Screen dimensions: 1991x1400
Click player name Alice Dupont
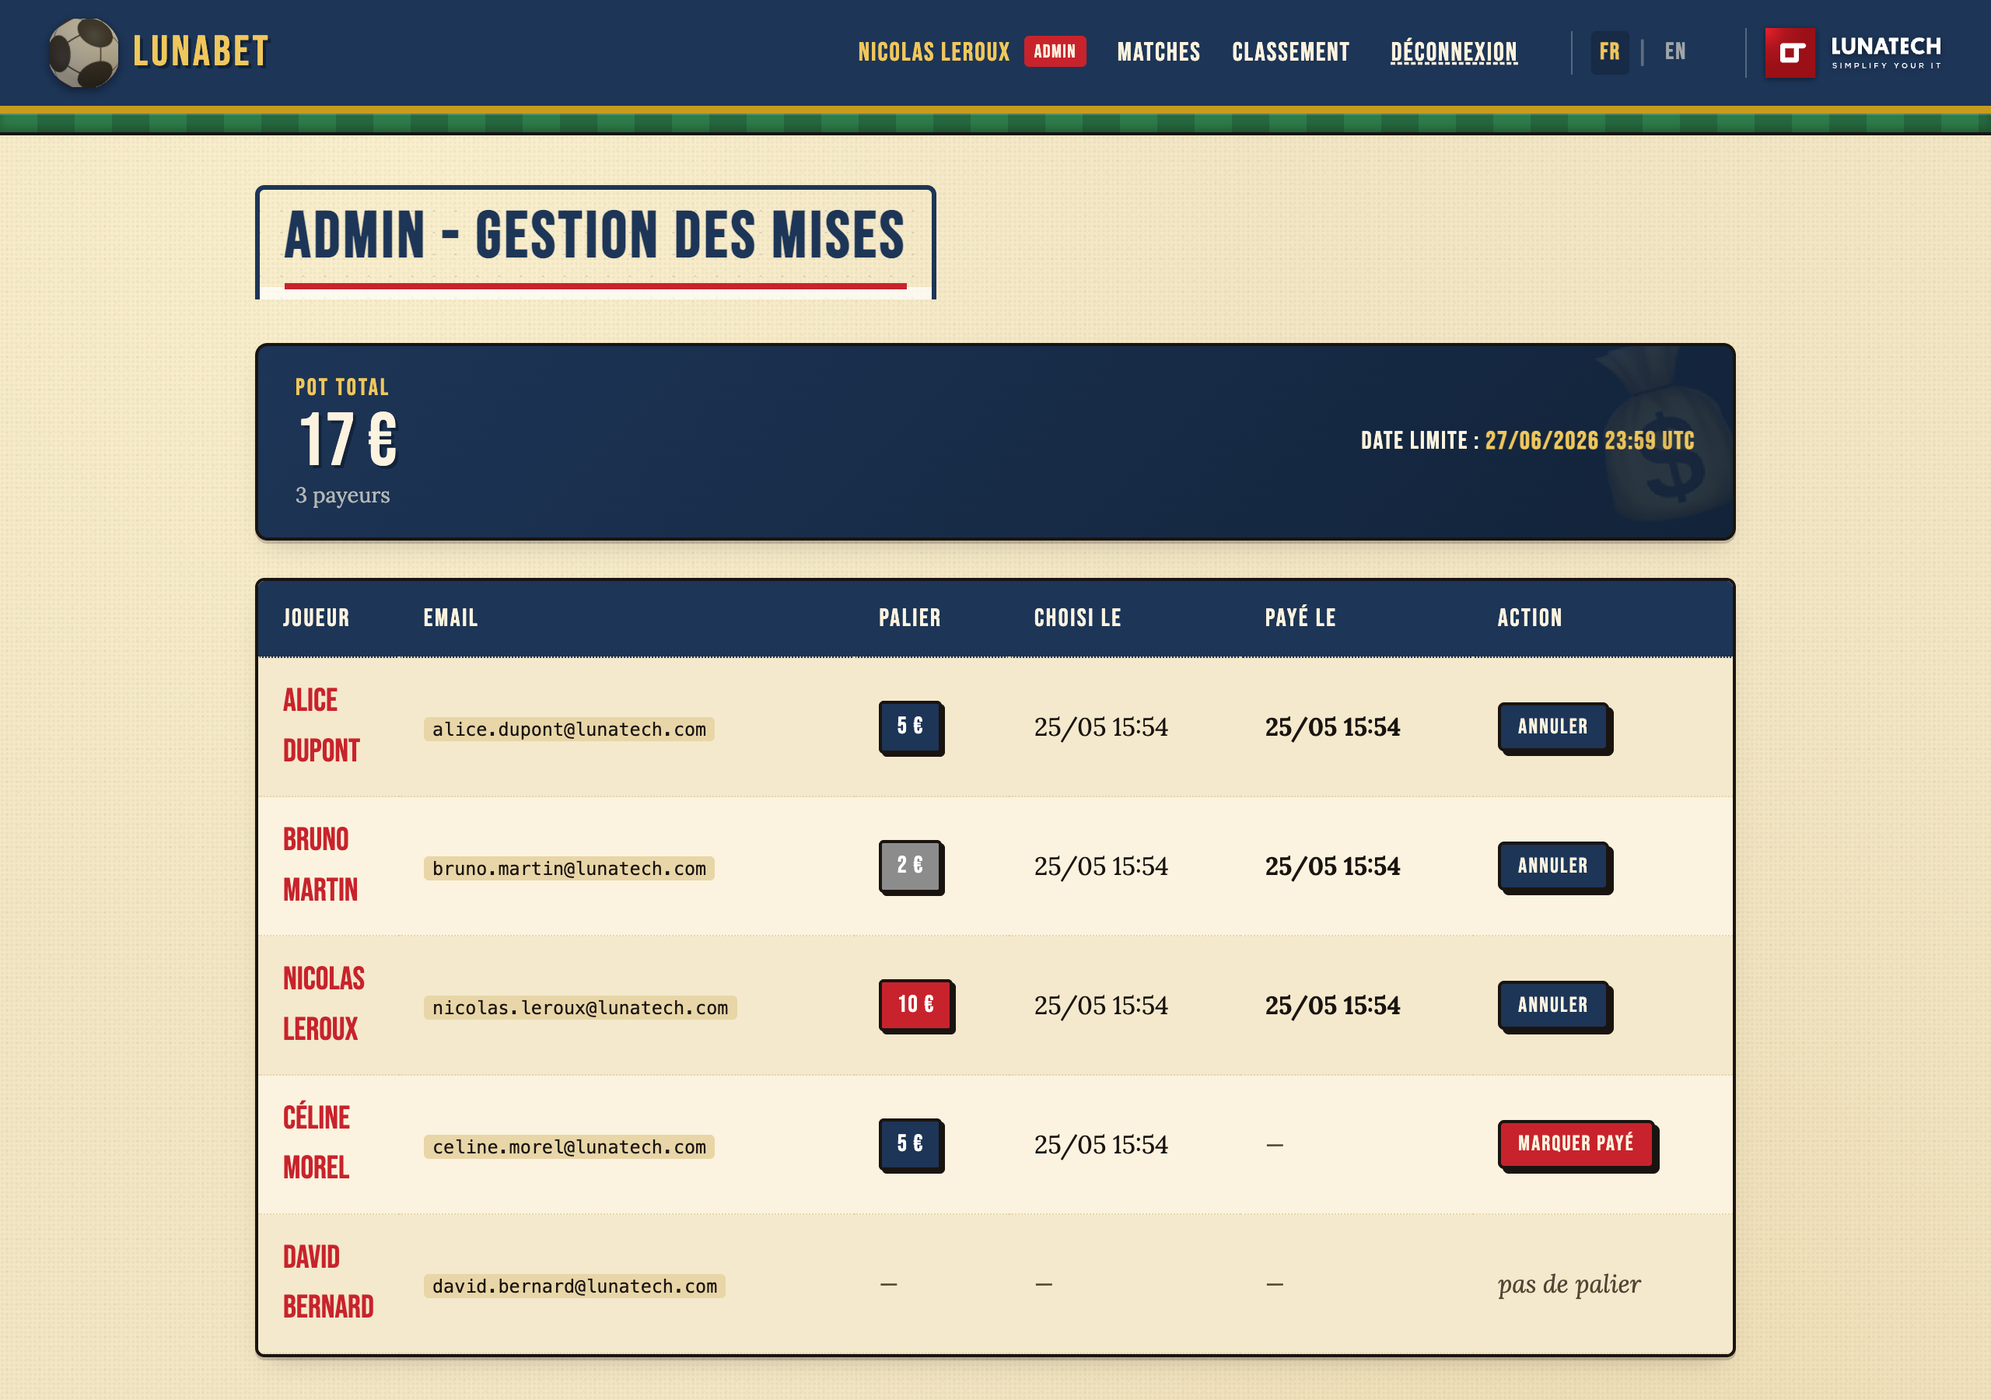(321, 725)
